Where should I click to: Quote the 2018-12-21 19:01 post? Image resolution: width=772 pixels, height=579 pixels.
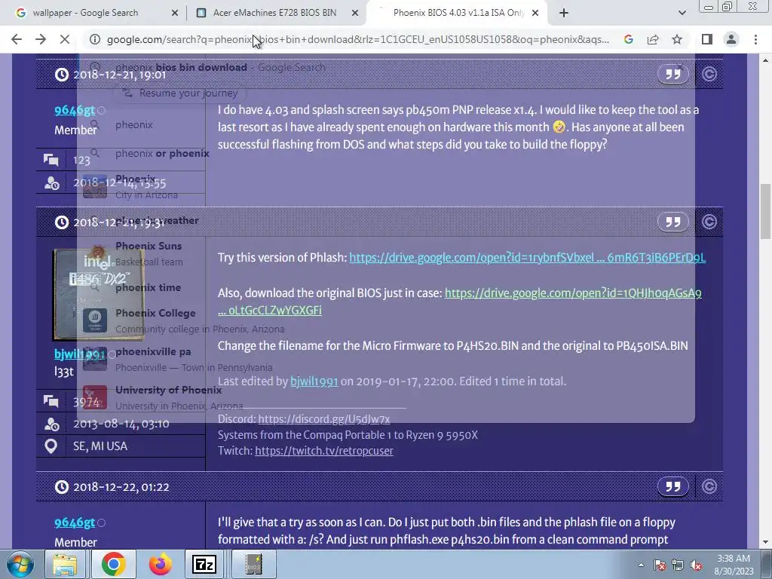click(673, 74)
